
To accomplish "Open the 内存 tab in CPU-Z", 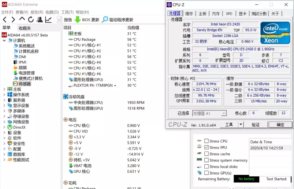I will pos(216,14).
